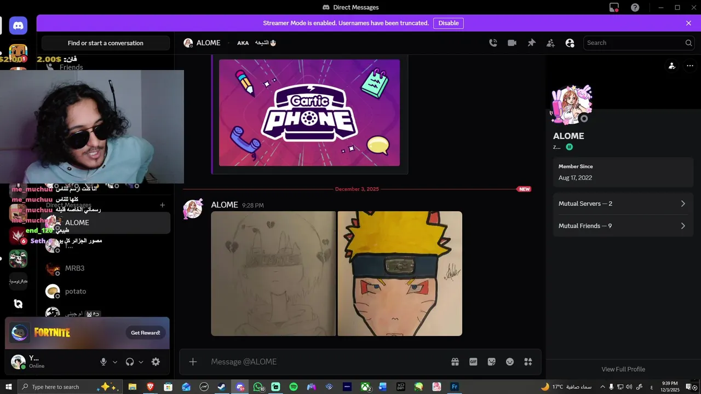
Task: Open the friend status button in the profile panel
Action: (672, 66)
